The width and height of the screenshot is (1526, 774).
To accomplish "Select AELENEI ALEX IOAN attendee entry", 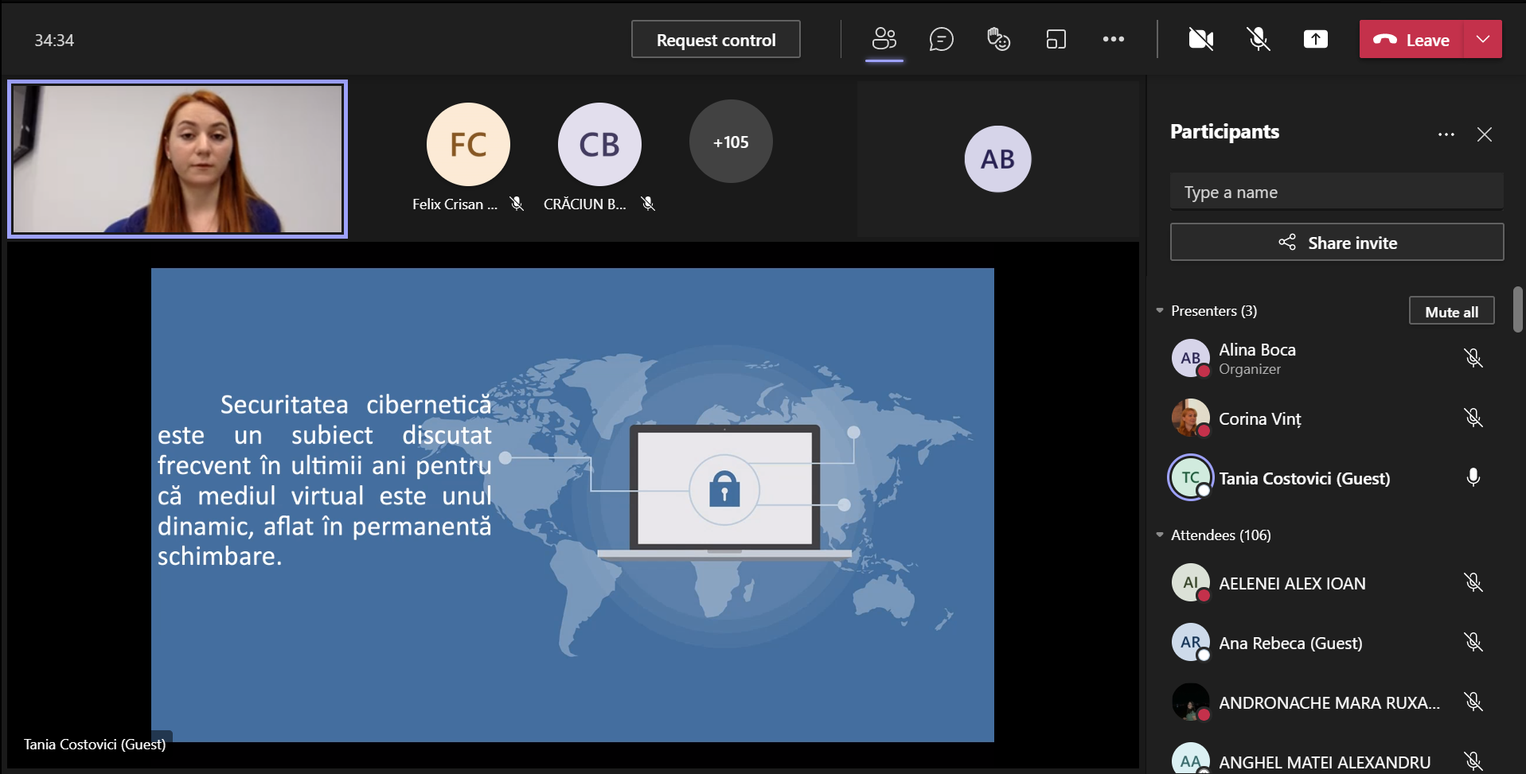I will point(1291,583).
